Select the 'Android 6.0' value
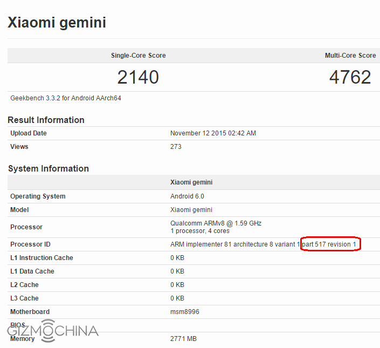This screenshot has height=348, width=380. point(187,196)
